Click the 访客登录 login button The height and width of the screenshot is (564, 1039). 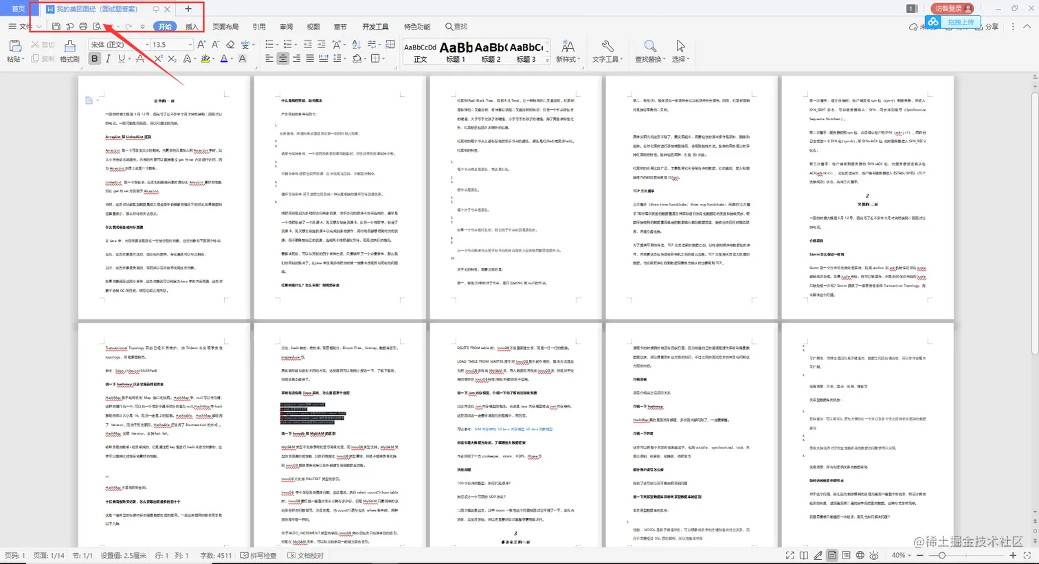click(953, 8)
